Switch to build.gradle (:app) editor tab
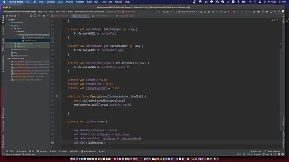This screenshot has width=289, height=162. coord(126,16)
